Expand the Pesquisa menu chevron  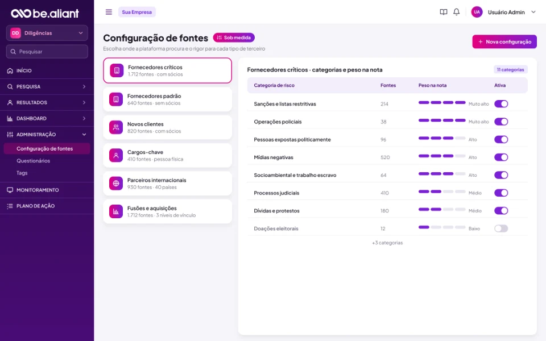(84, 86)
